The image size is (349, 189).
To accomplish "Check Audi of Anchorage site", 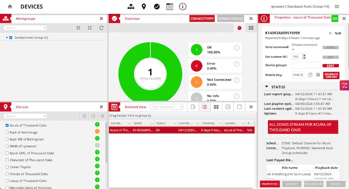I will coord(7,132).
